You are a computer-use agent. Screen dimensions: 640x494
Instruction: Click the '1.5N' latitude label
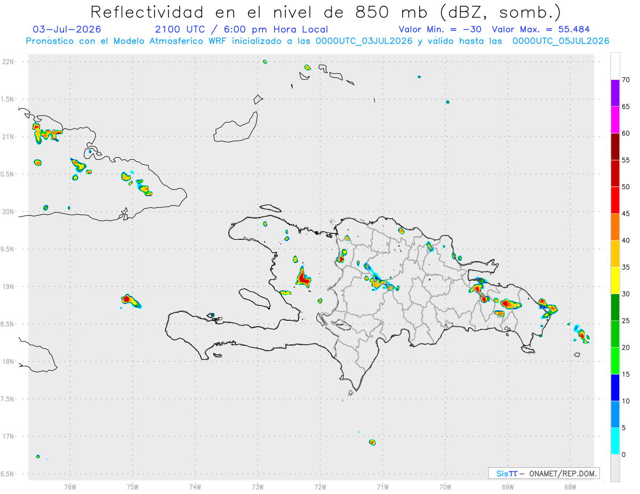(8, 99)
